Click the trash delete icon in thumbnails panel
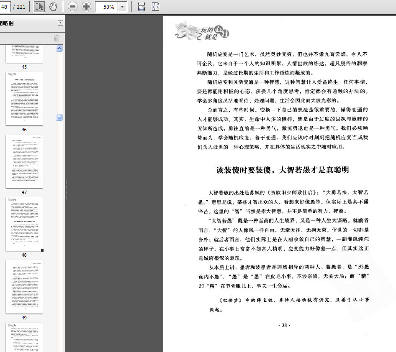 [57, 38]
